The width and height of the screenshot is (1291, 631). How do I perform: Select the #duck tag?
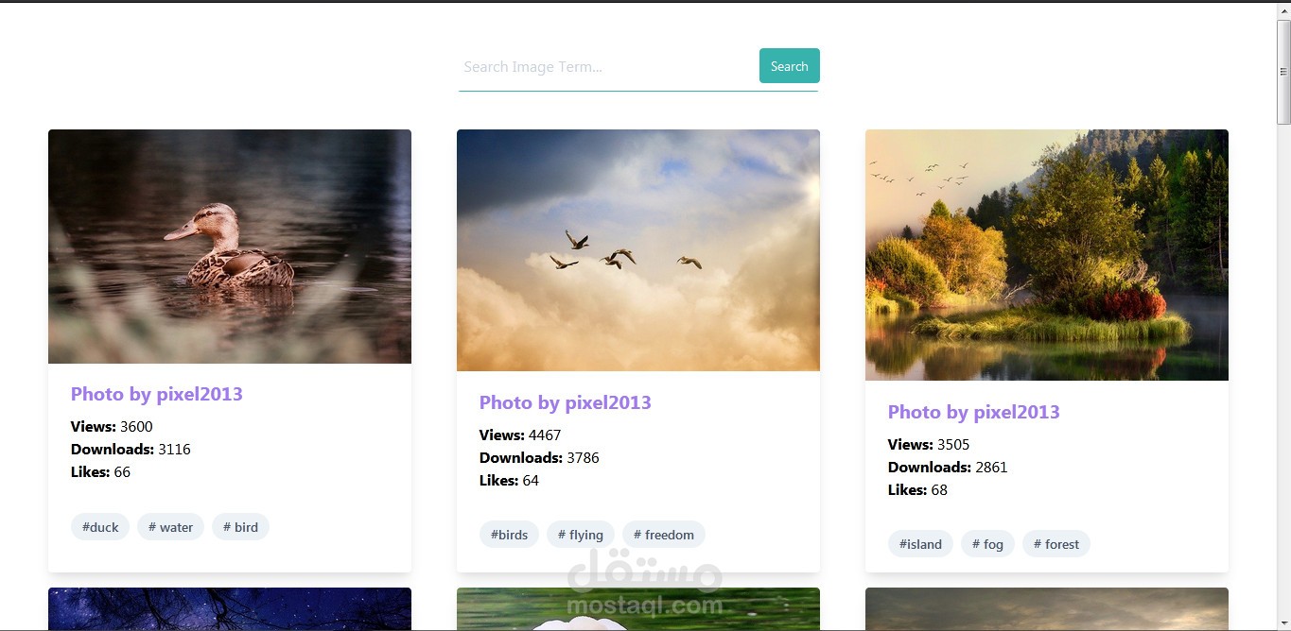[100, 527]
